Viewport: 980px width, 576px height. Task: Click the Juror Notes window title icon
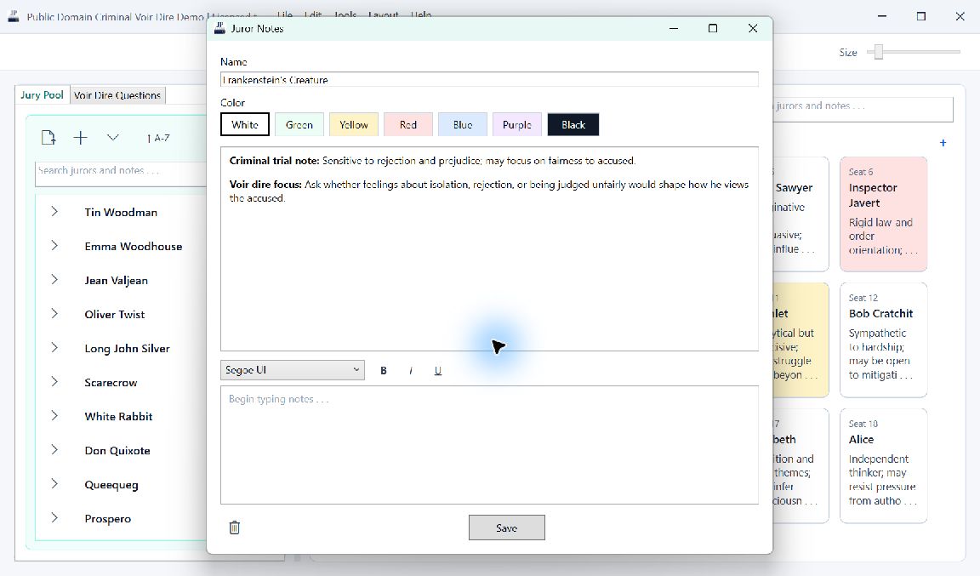[219, 28]
